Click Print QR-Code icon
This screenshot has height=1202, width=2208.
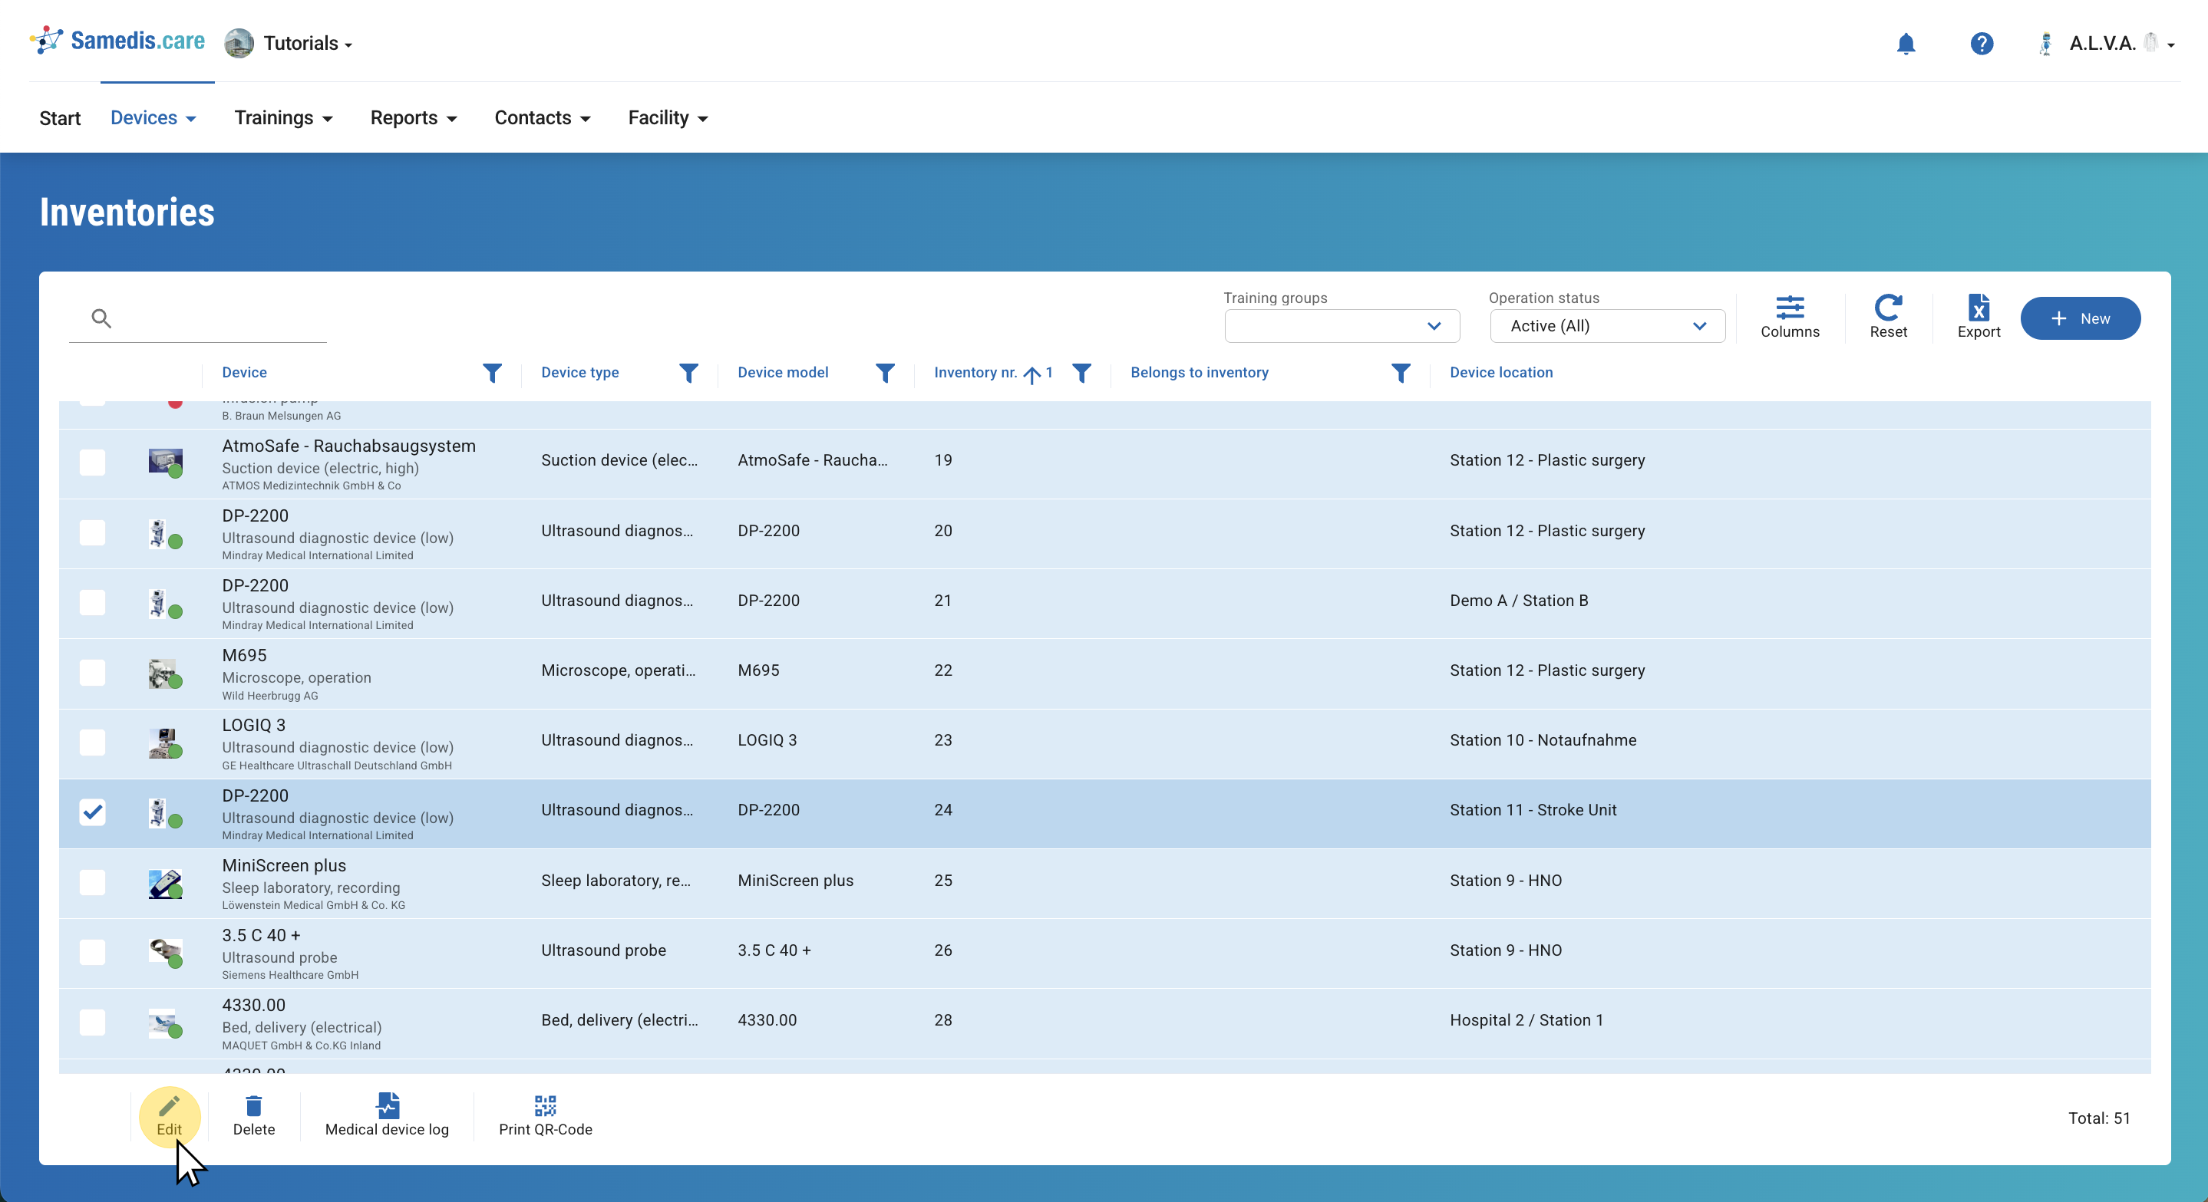545,1115
